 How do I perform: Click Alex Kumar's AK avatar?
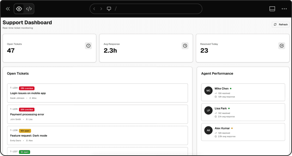pyautogui.click(x=208, y=130)
